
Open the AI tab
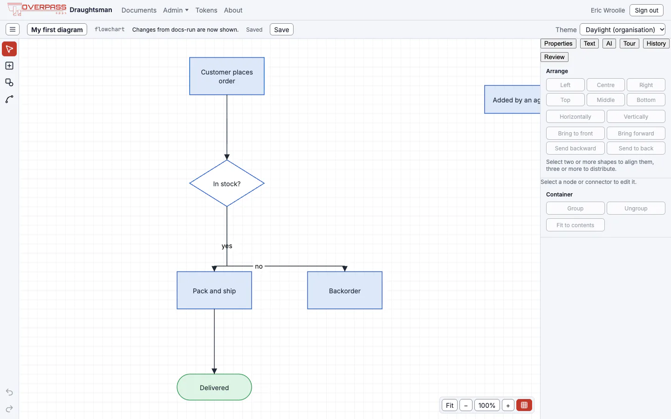tap(609, 43)
